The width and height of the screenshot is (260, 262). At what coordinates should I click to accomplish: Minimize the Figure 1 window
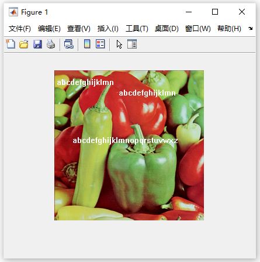point(189,12)
